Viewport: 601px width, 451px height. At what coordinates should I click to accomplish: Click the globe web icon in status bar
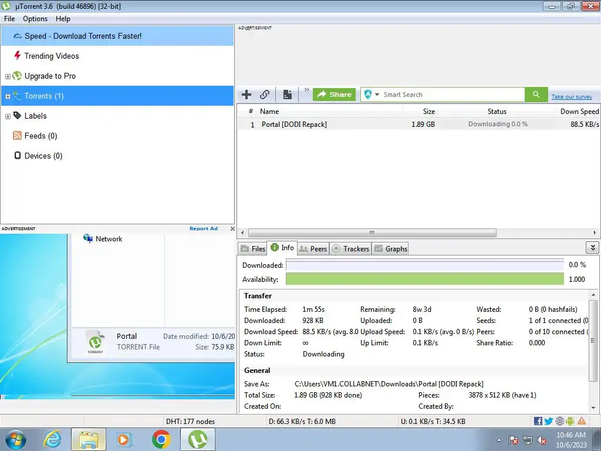pos(559,421)
